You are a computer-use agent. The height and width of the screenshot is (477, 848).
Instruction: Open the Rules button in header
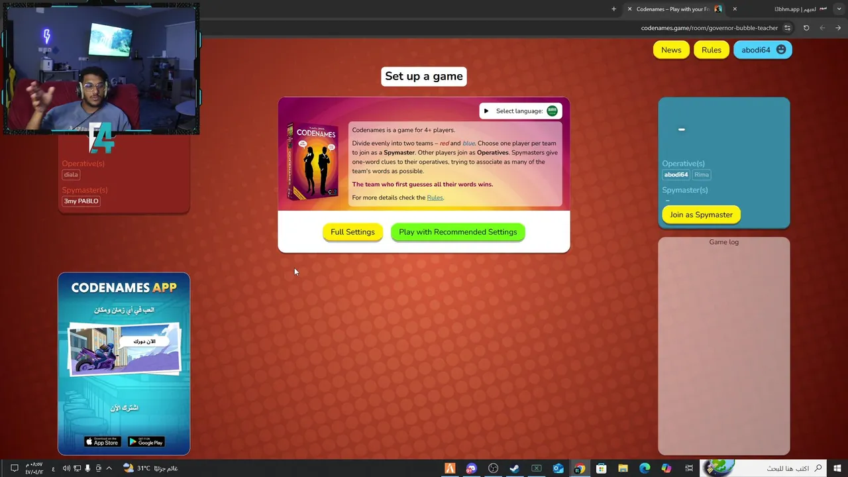711,50
